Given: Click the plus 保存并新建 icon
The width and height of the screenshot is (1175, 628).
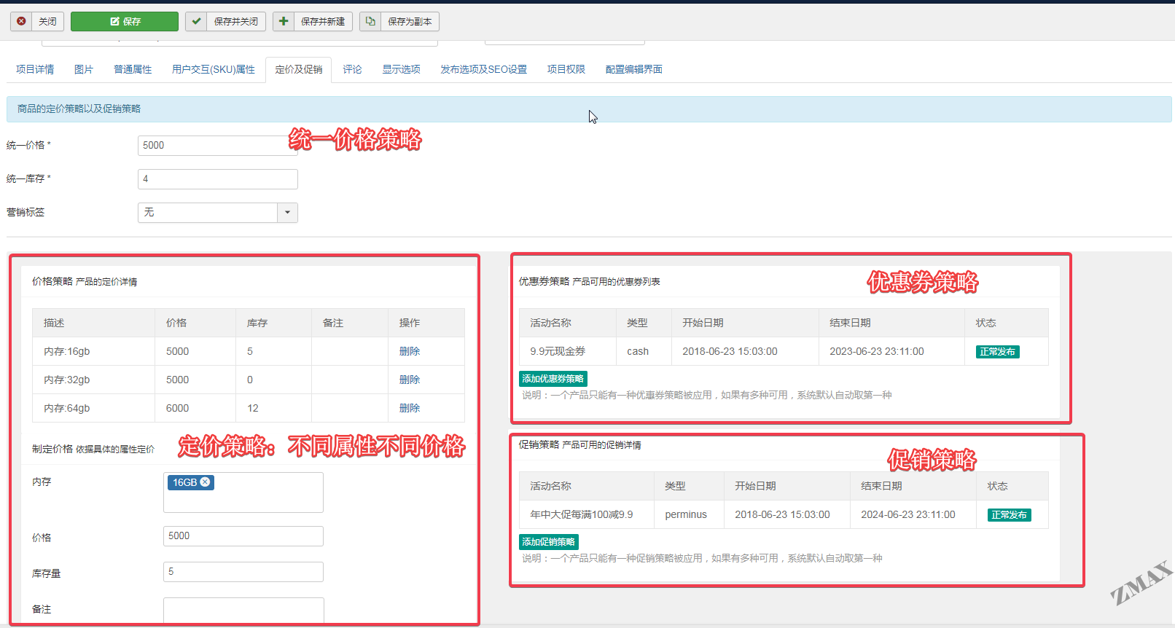Looking at the screenshot, I should click(284, 21).
